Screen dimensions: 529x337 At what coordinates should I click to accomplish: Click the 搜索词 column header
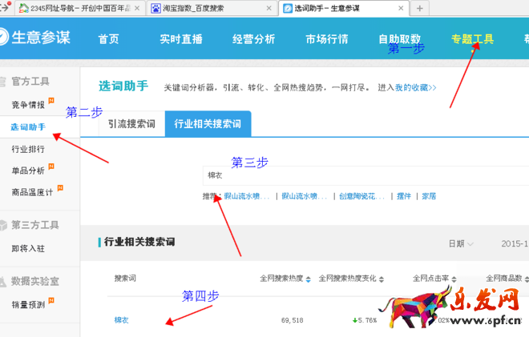tap(125, 279)
